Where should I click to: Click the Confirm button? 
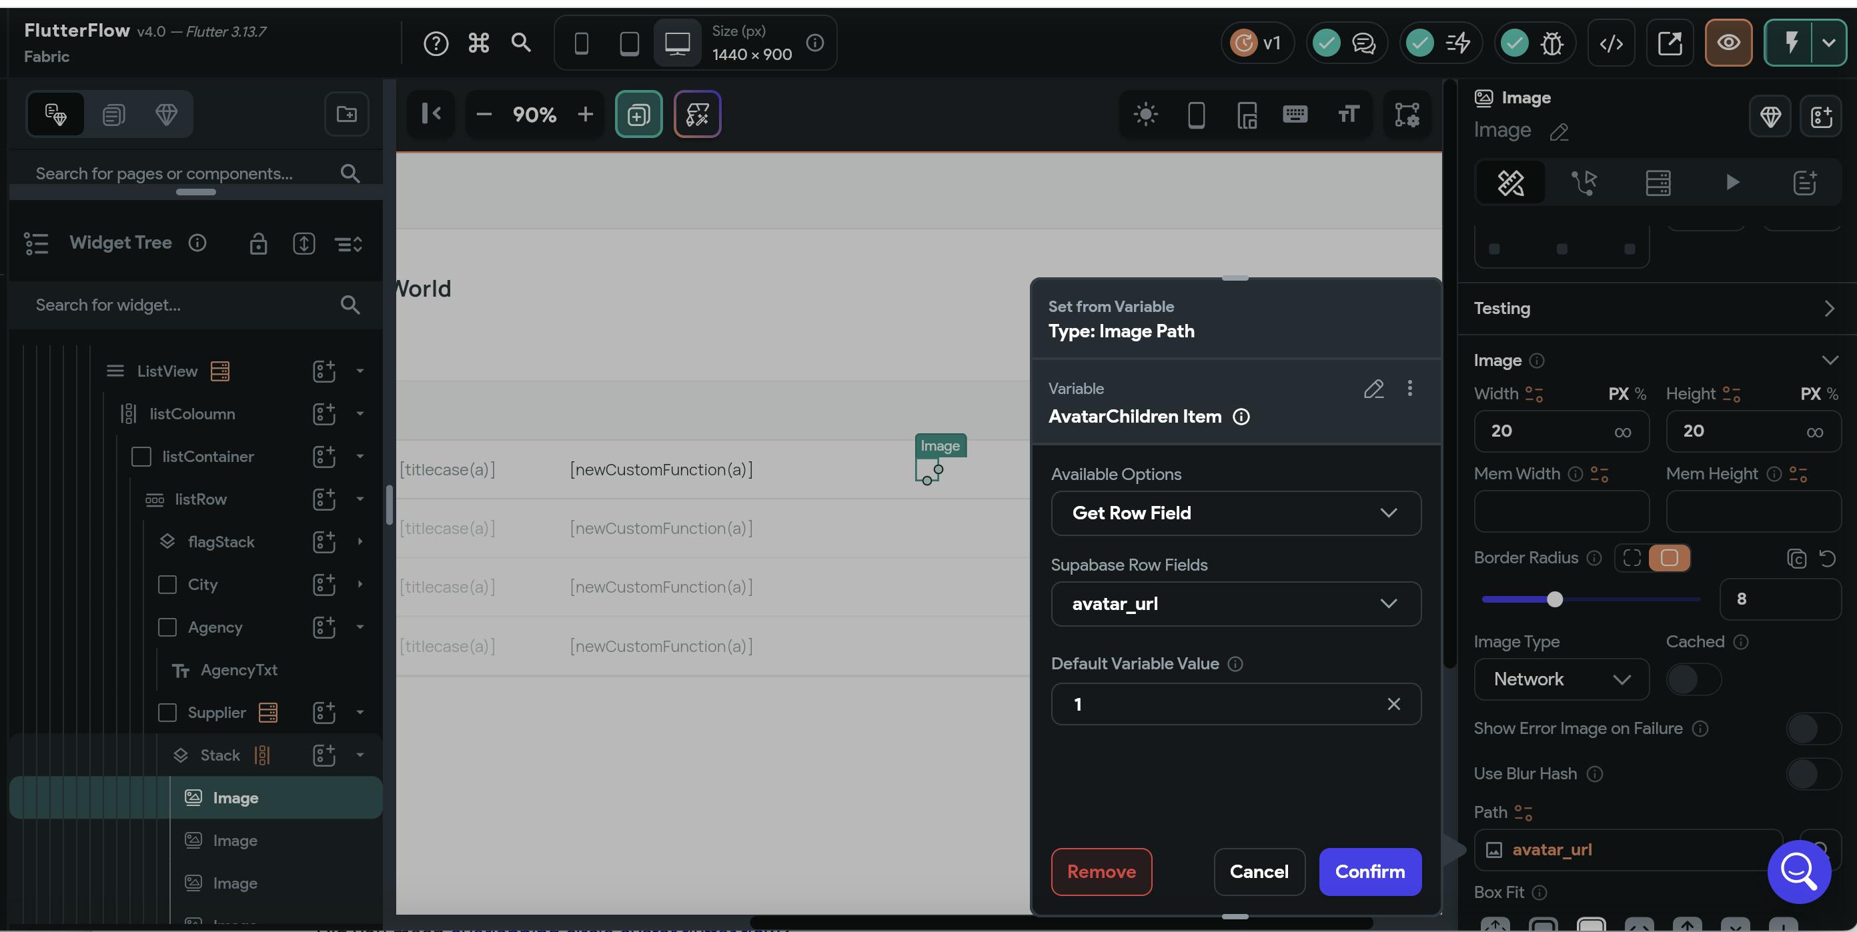pos(1369,872)
